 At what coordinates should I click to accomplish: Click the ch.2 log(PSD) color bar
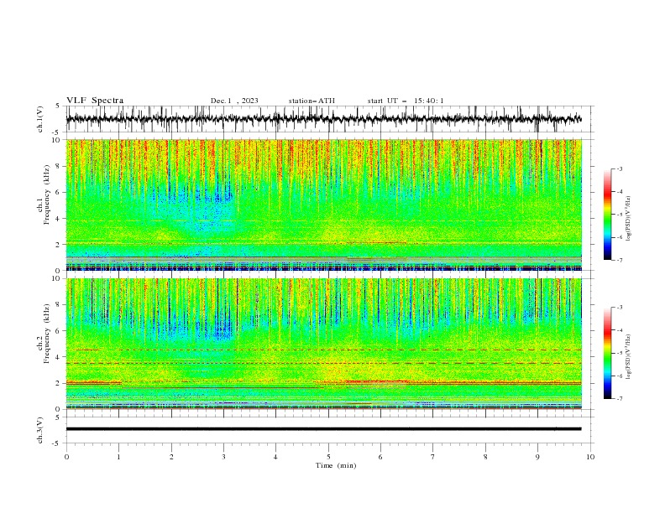click(x=607, y=353)
